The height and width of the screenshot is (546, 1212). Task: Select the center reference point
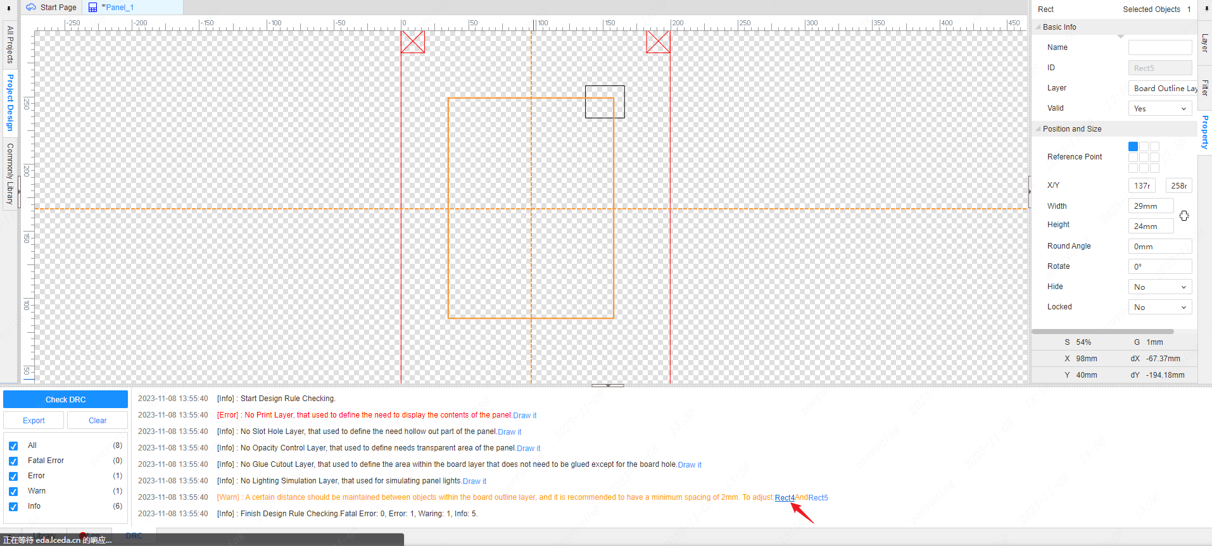(x=1144, y=157)
